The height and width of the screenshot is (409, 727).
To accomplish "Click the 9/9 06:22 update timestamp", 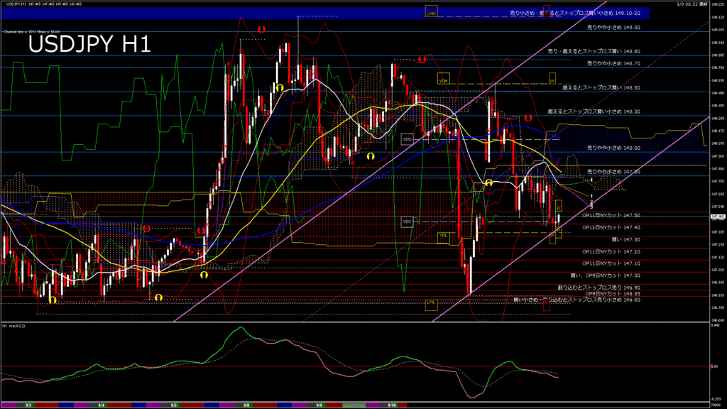I will 692,4.
